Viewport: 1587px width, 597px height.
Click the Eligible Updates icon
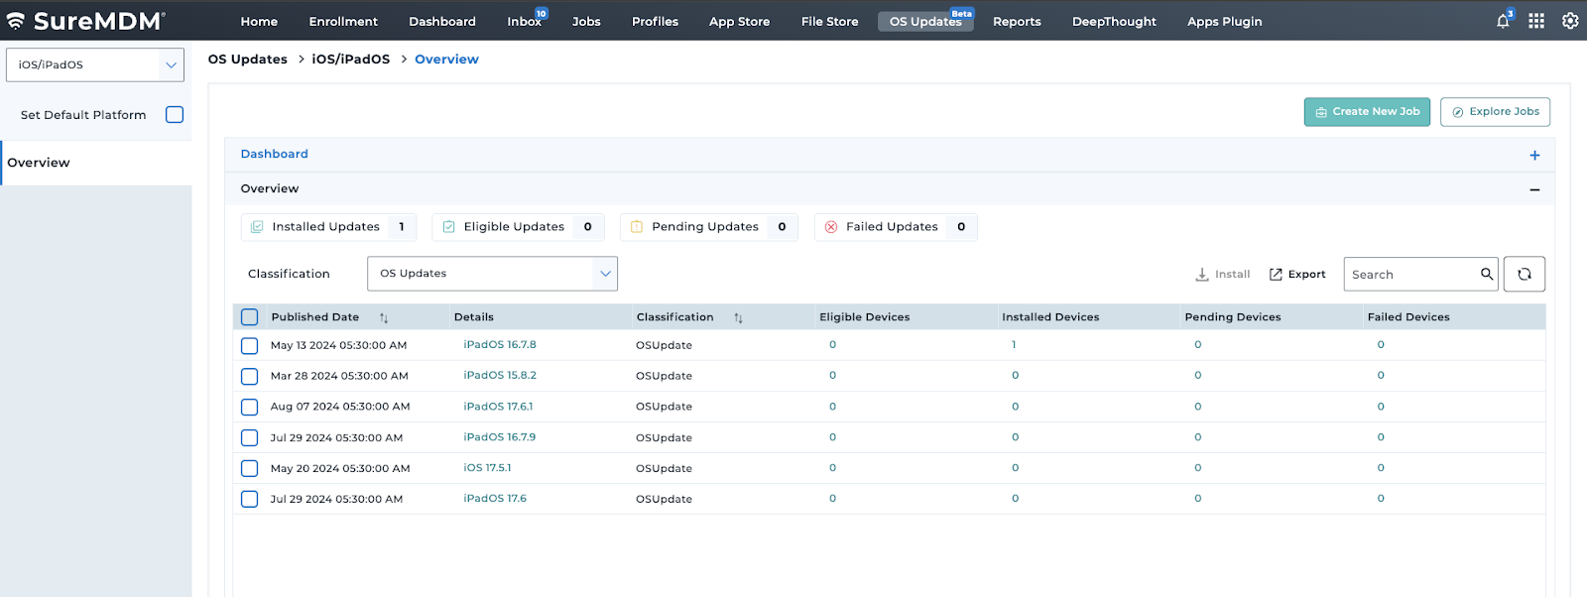coord(448,227)
